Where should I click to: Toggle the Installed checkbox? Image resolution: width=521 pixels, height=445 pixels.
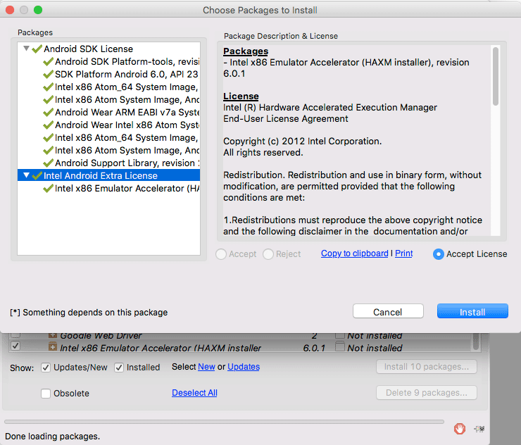pyautogui.click(x=118, y=368)
